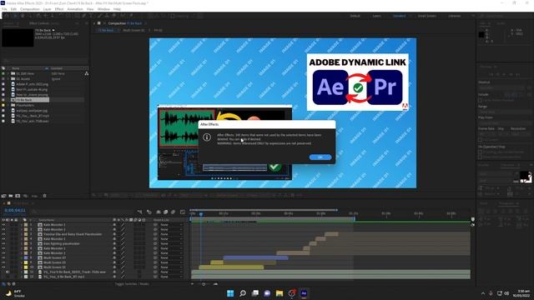Toggle visibility eye of layer 9 Multi Screen

[x=3, y=262]
